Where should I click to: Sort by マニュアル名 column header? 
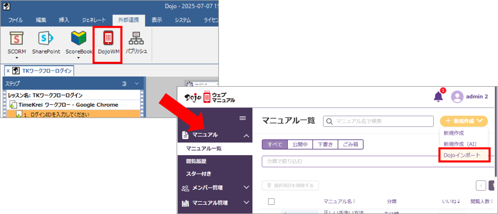[x=339, y=201]
